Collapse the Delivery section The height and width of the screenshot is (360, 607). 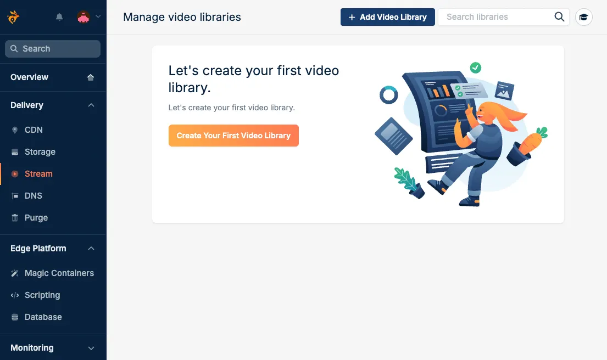click(91, 105)
